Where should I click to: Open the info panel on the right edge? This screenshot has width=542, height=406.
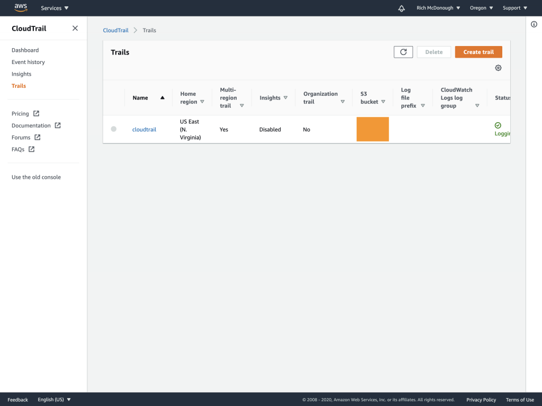pyautogui.click(x=534, y=24)
